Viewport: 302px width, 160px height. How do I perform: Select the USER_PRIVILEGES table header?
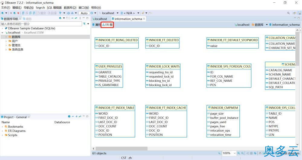(109, 66)
